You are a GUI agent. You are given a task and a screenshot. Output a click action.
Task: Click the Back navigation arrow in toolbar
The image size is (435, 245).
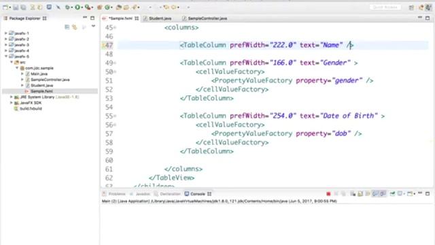166,7
